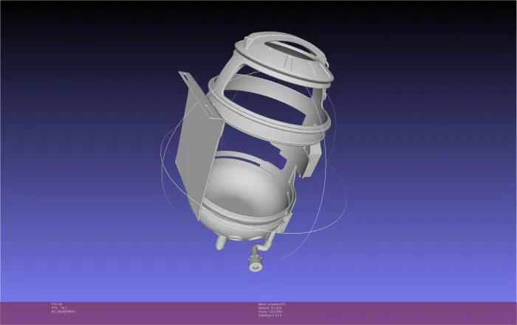Click the bent pipe beneath the bowl
The image size is (517, 325).
coord(264,245)
